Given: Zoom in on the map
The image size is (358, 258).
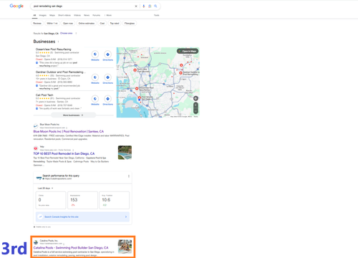Looking at the screenshot, I should pos(195,105).
